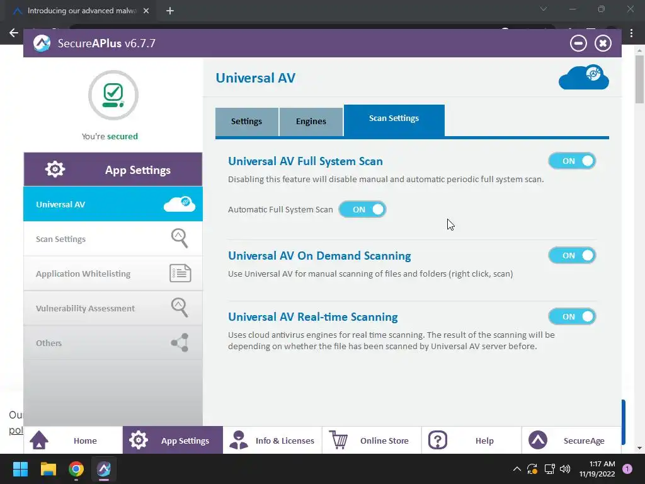Click the network tray icon

tap(549, 469)
